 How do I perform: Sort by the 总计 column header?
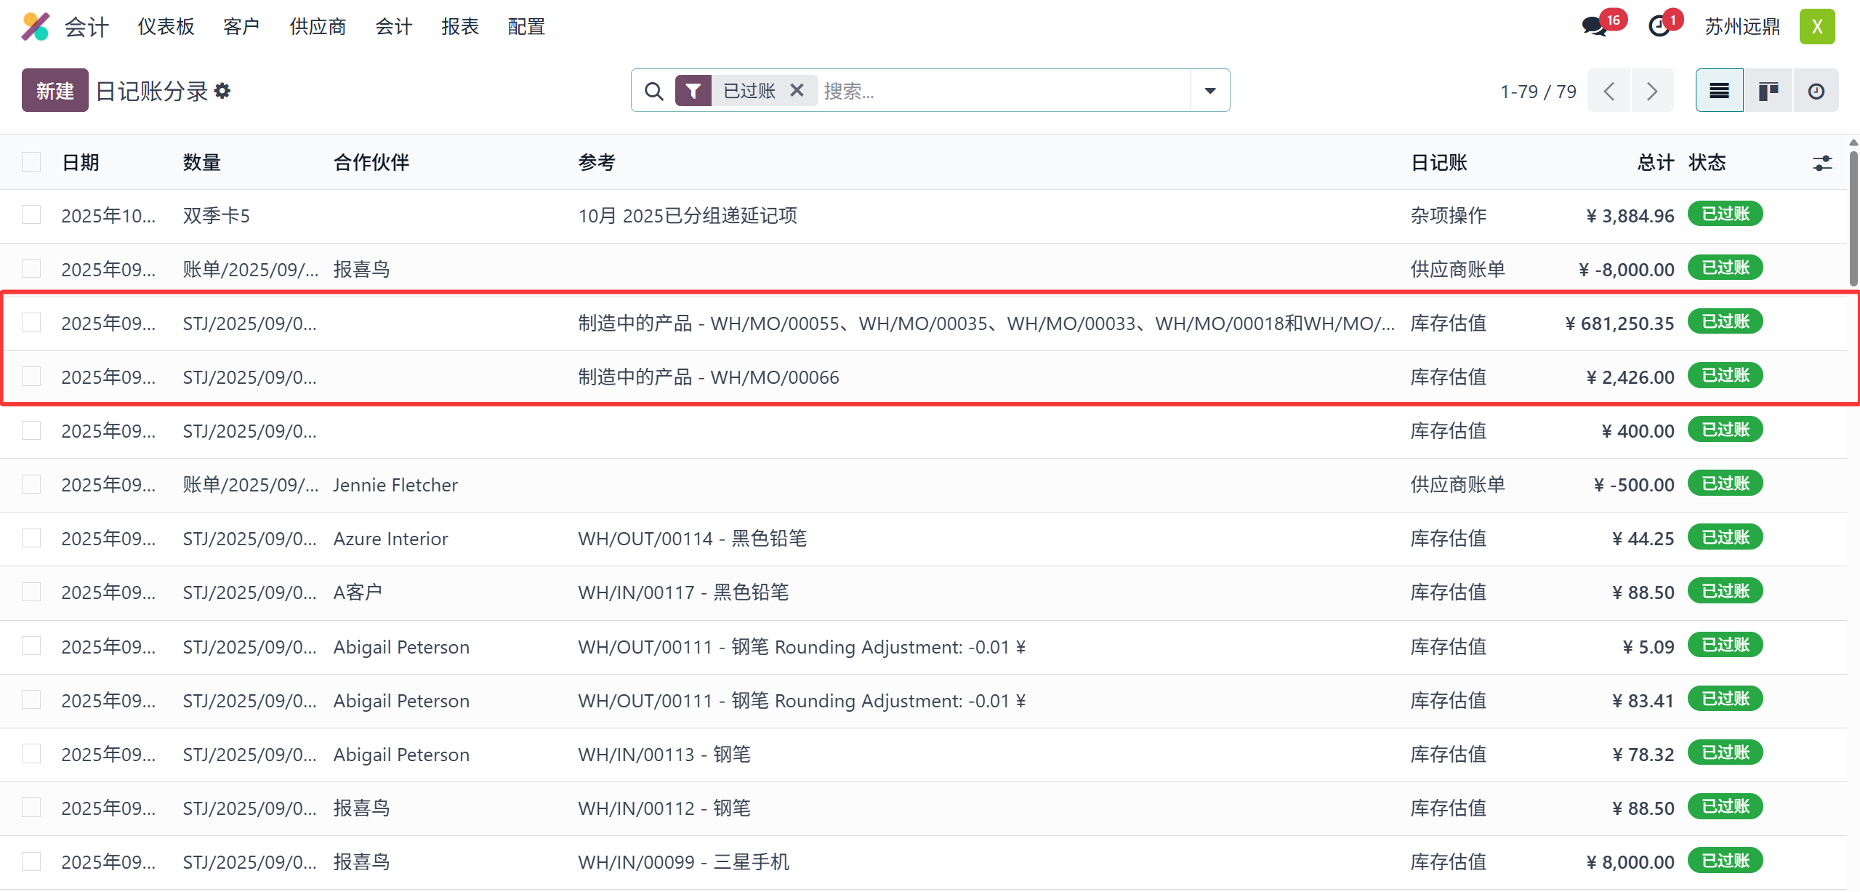pos(1655,162)
